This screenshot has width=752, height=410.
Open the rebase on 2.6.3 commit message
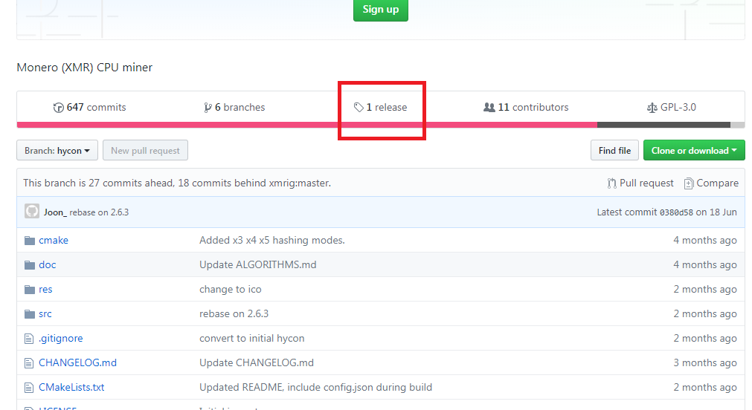click(x=99, y=212)
